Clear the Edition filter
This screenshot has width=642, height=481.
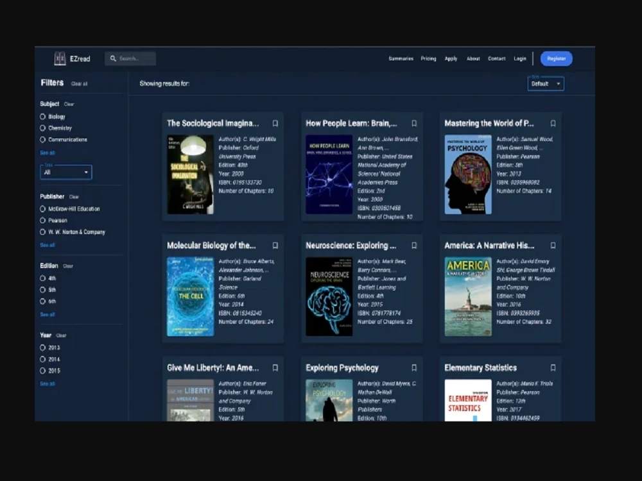tap(67, 266)
